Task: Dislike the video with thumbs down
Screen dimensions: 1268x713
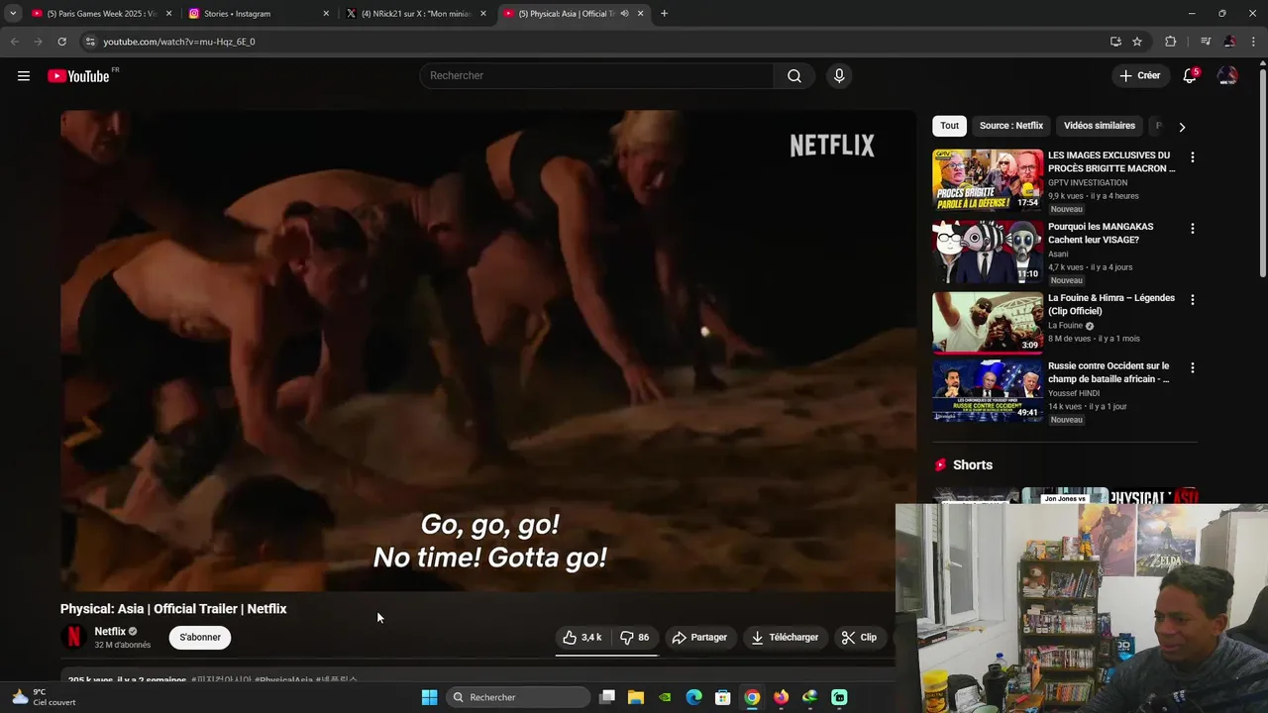Action: click(x=634, y=638)
